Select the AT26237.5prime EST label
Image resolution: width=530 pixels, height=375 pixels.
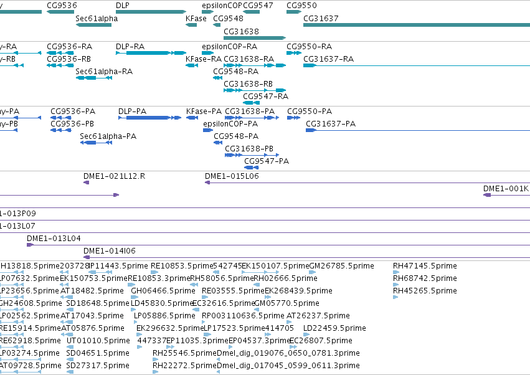(318, 316)
